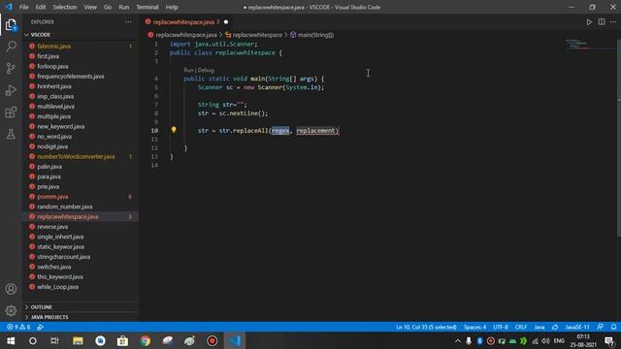Click the editor minimap
Viewport: 621px width, 349px height.
pyautogui.click(x=590, y=45)
